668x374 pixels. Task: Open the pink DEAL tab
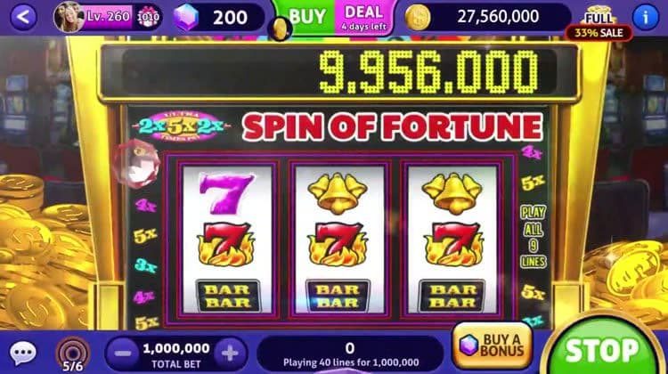364,17
